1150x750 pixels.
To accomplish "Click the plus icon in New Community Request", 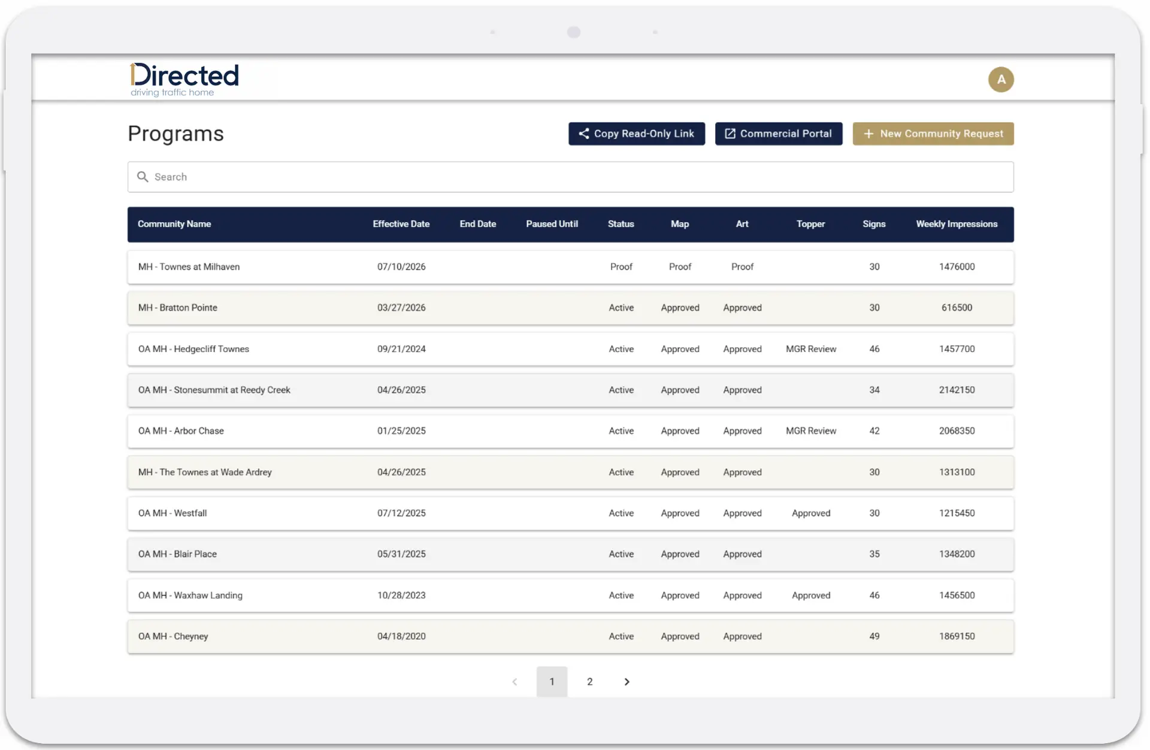I will coord(868,133).
